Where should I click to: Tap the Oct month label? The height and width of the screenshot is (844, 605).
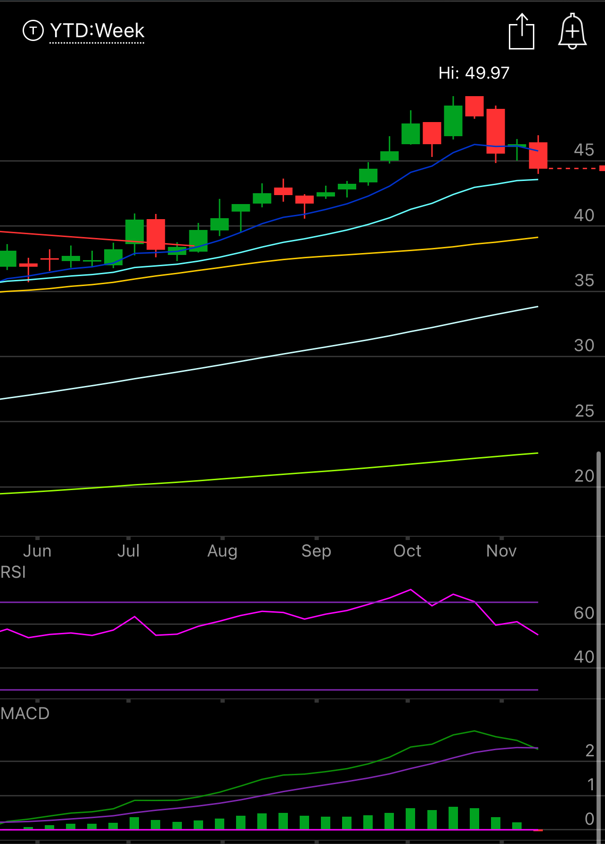pos(408,551)
